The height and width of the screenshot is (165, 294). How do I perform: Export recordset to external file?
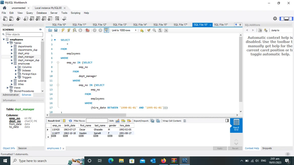152,121
